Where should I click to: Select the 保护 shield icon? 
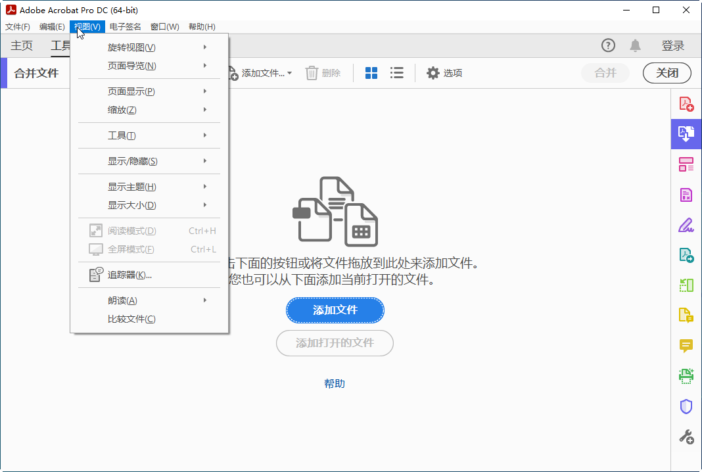tap(686, 406)
